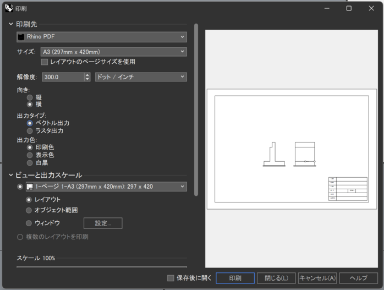The image size is (384, 290).
Task: Select 横 landscape orientation
Action: pyautogui.click(x=30, y=105)
